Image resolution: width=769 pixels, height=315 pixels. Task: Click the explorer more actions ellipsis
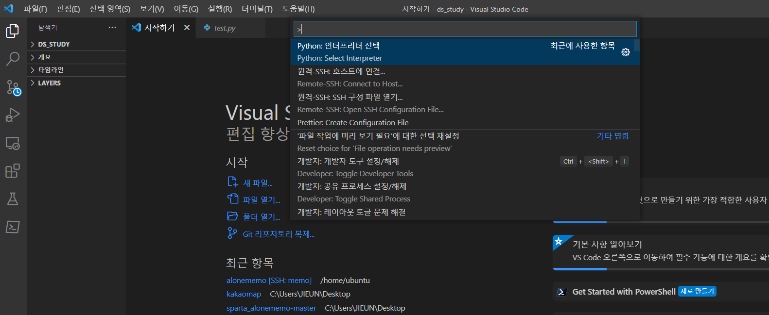coord(112,28)
